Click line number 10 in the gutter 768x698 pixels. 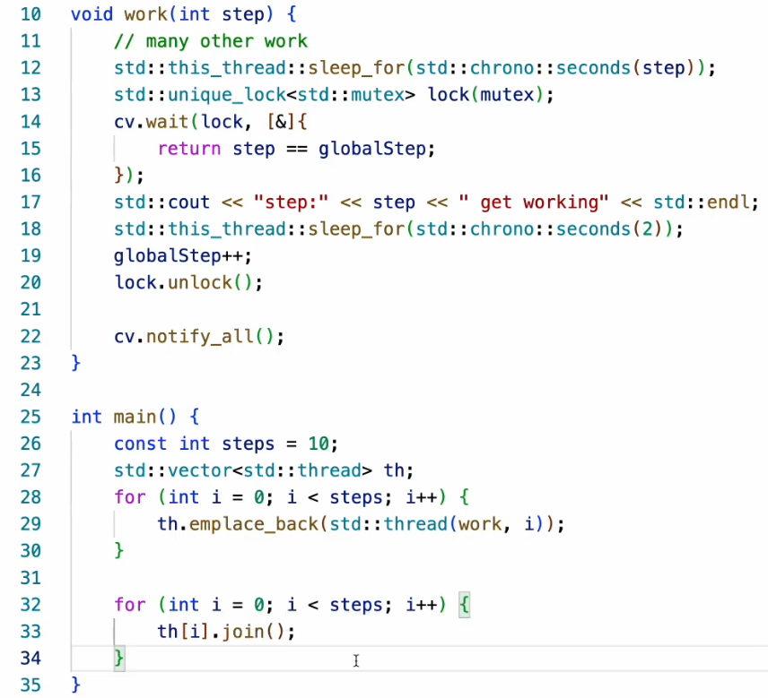tap(31, 14)
